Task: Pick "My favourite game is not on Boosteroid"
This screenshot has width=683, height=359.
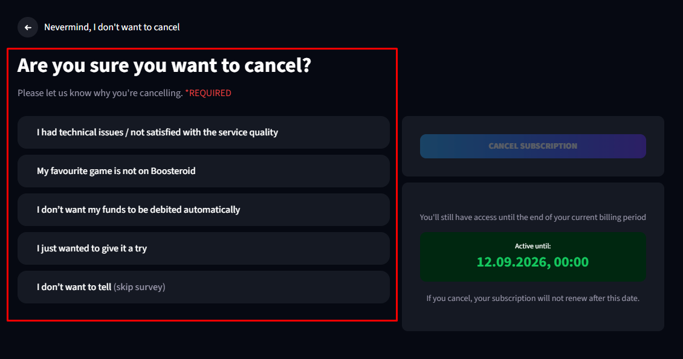Action: [x=204, y=171]
